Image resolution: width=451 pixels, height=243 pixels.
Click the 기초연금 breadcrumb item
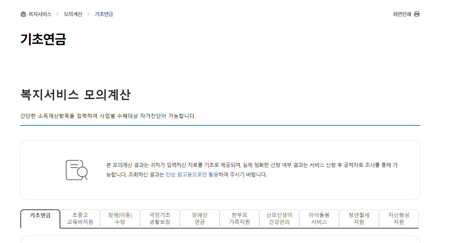(x=104, y=14)
